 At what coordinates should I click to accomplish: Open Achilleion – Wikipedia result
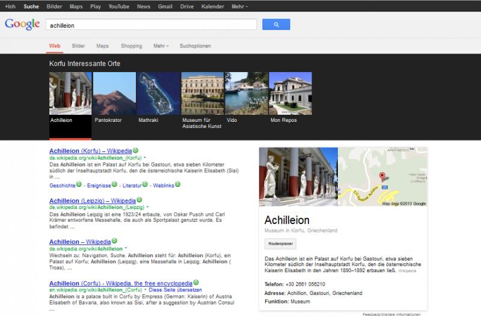coord(80,242)
